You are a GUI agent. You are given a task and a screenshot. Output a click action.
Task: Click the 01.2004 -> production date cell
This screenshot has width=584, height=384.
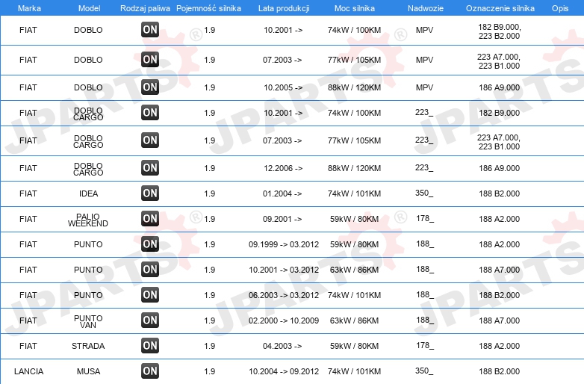282,193
